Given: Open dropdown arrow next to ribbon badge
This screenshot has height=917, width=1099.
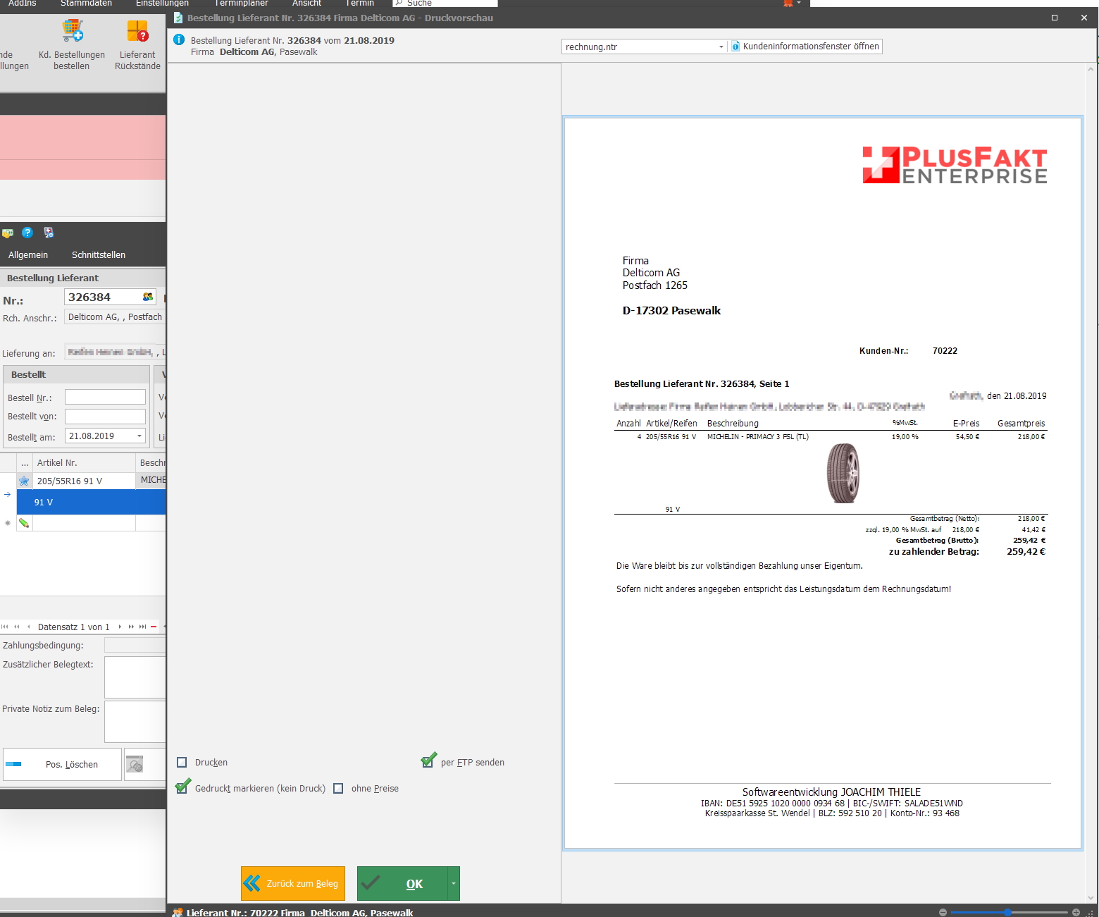Looking at the screenshot, I should click(799, 3).
